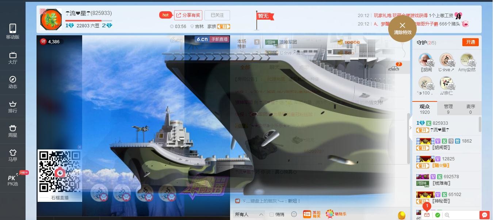Click the 发起抽奖 lottery icon
Screen dimensions: 493x220
coord(312,214)
